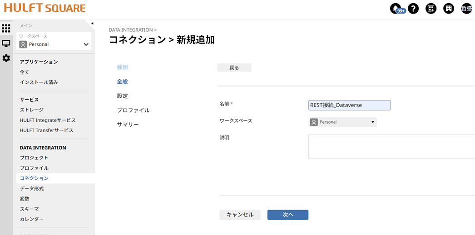Image resolution: width=475 pixels, height=235 pixels.
Task: Open スキーマ in the sidebar
Action: pyautogui.click(x=30, y=209)
